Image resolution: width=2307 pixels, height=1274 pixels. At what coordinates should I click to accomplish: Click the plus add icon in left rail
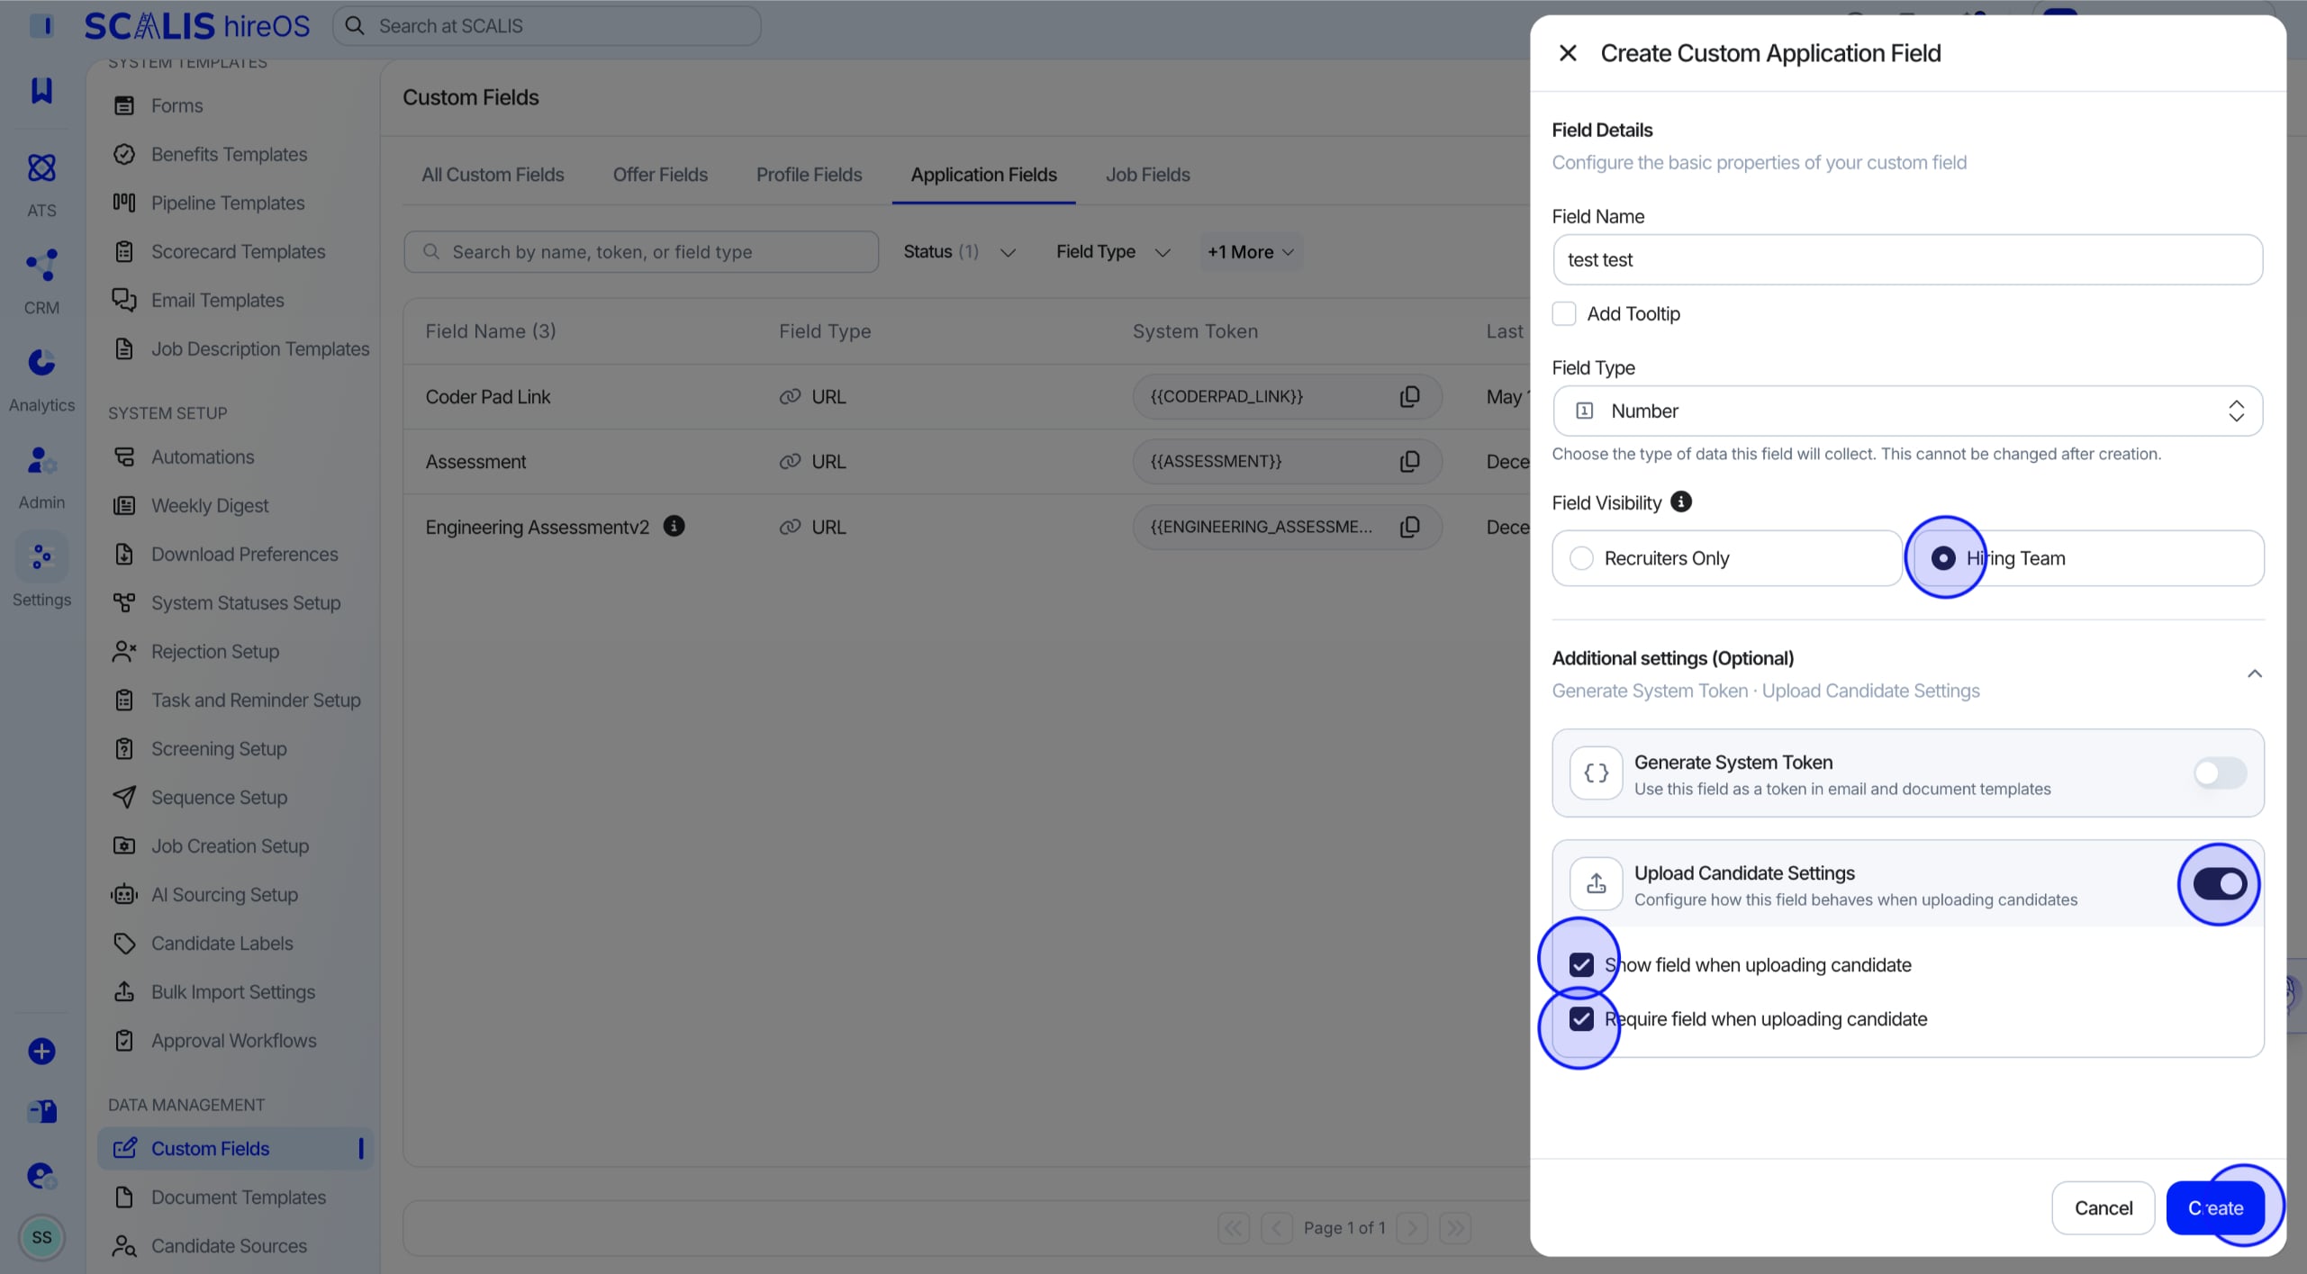[x=41, y=1051]
